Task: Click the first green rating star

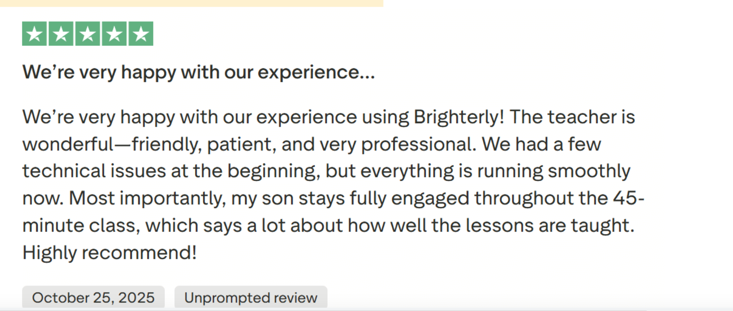Action: 34,34
